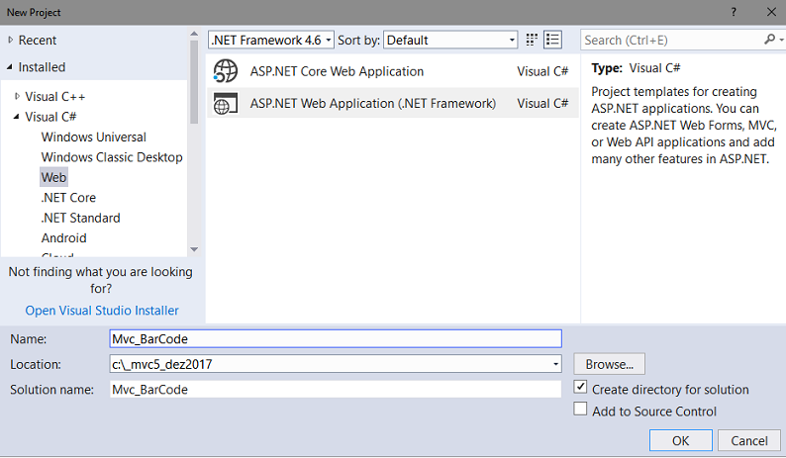
Task: Select the .NET Standard category
Action: (81, 218)
